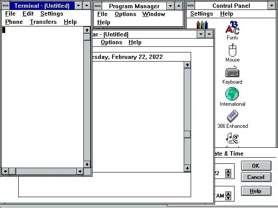Open Help menu in Terminal
The width and height of the screenshot is (278, 208).
(x=70, y=22)
